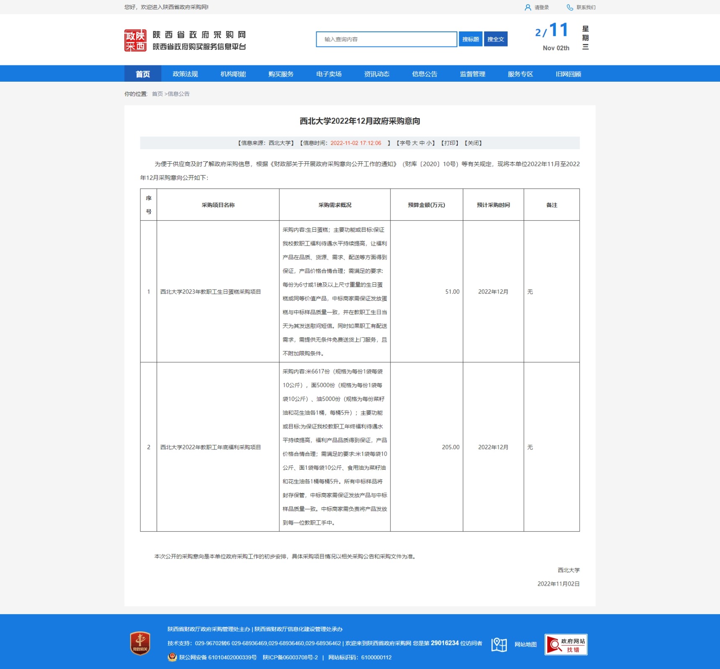Click the Shaanxi procurement site red logo
The image size is (720, 669).
[135, 40]
